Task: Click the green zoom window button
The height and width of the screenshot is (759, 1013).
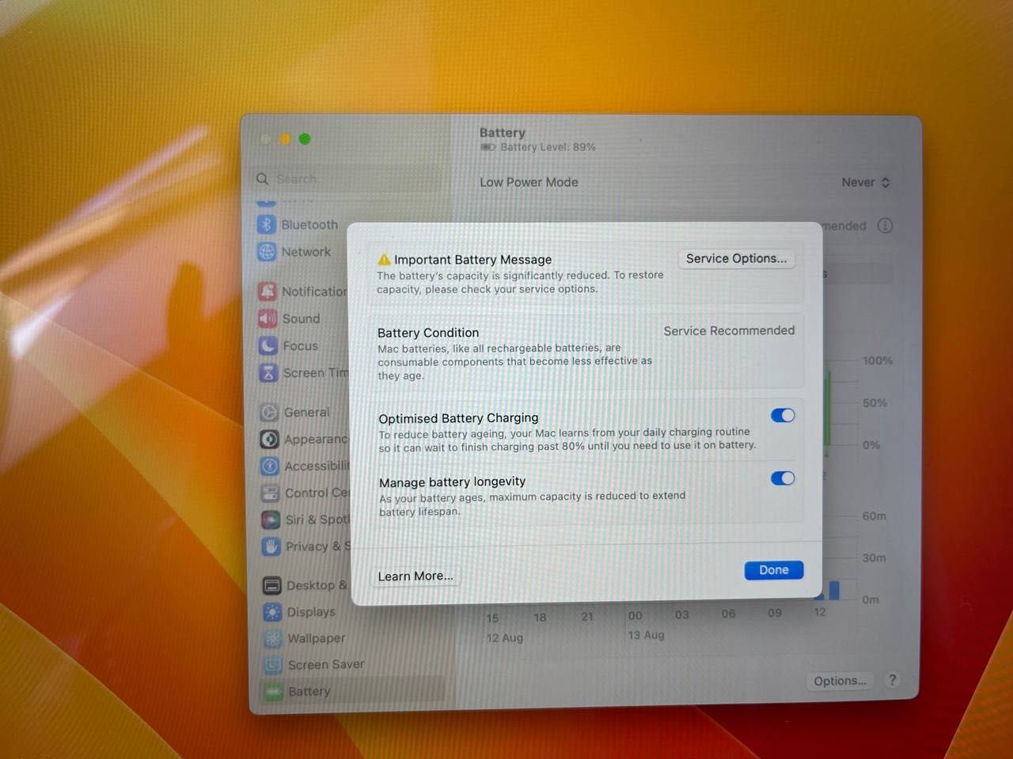Action: [x=305, y=139]
